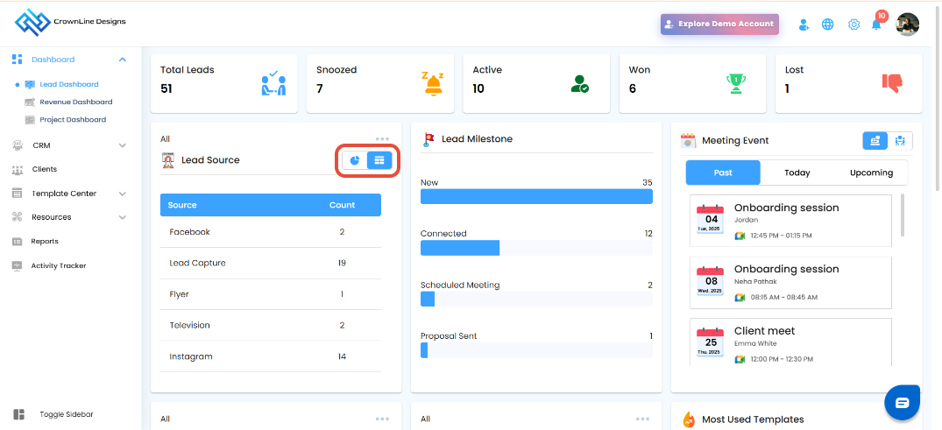Toggle Meeting Event second view icon

900,140
